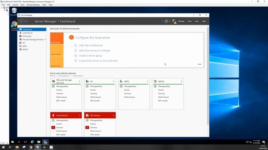Click Connect this server to cloud services
The image size is (268, 150).
pos(98,61)
